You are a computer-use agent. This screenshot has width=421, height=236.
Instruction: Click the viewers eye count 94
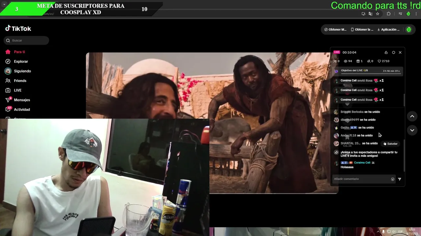click(x=348, y=61)
